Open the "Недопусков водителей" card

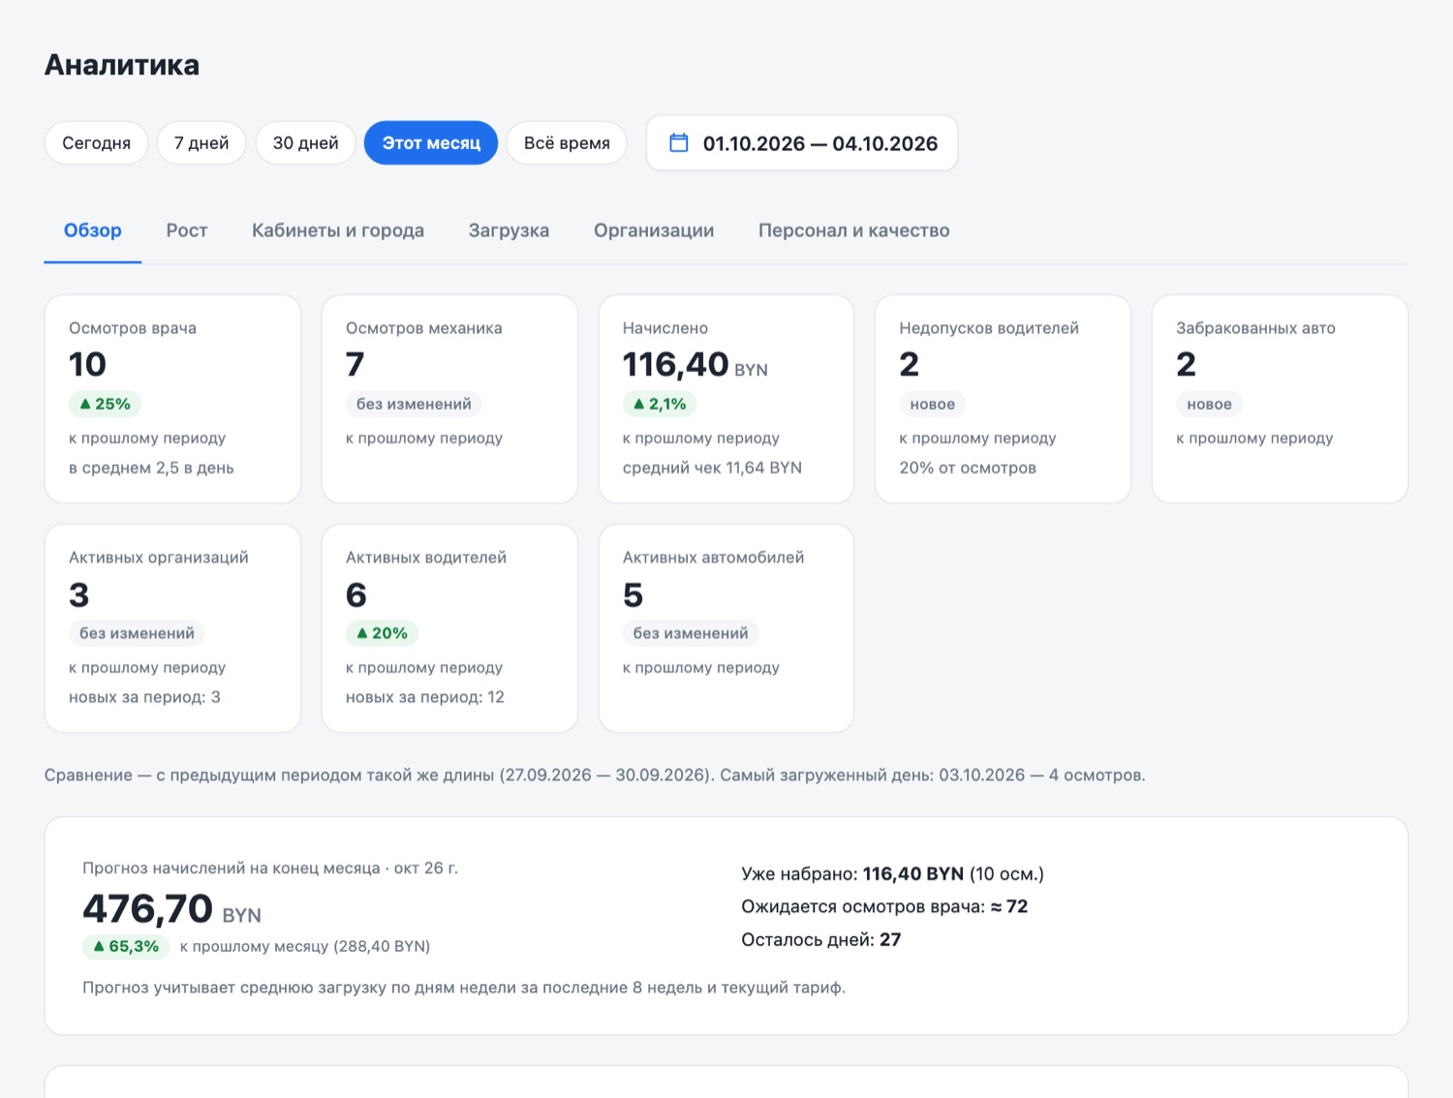coord(1003,399)
